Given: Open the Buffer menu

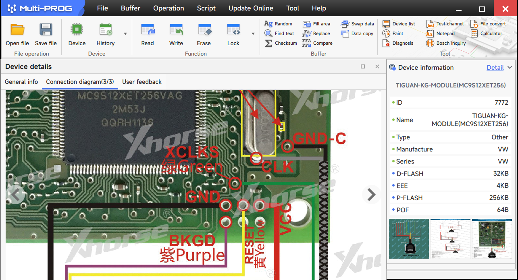Looking at the screenshot, I should point(131,8).
